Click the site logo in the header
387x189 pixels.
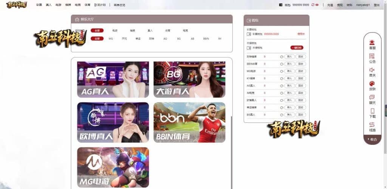[17, 5]
